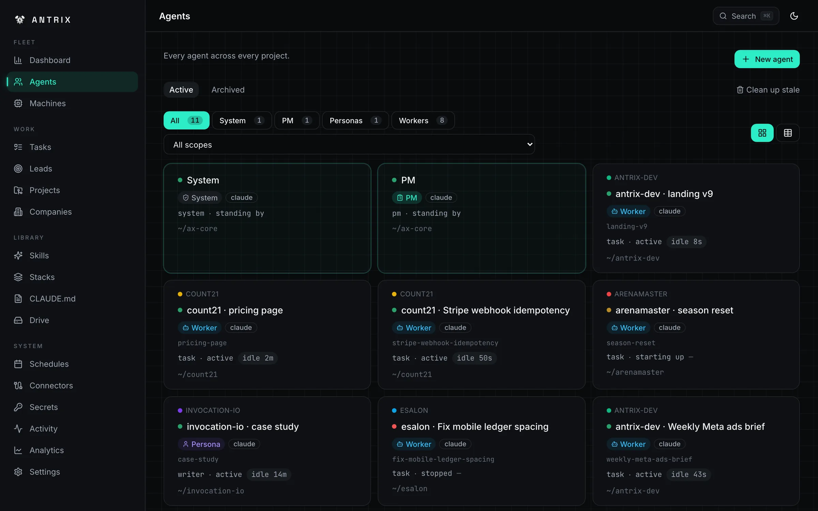Filter agents by PM
818x511 pixels.
(x=297, y=120)
